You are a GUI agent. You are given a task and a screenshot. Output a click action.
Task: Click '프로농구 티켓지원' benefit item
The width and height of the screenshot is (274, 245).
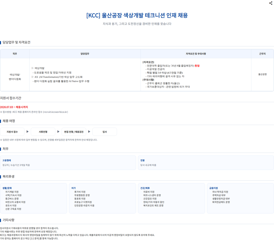point(83,202)
